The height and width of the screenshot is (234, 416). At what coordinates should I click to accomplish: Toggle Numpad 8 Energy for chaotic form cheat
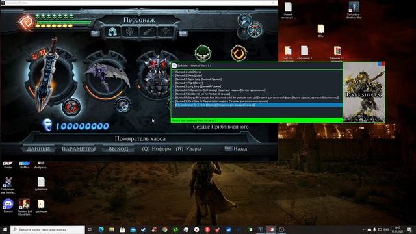click(257, 97)
